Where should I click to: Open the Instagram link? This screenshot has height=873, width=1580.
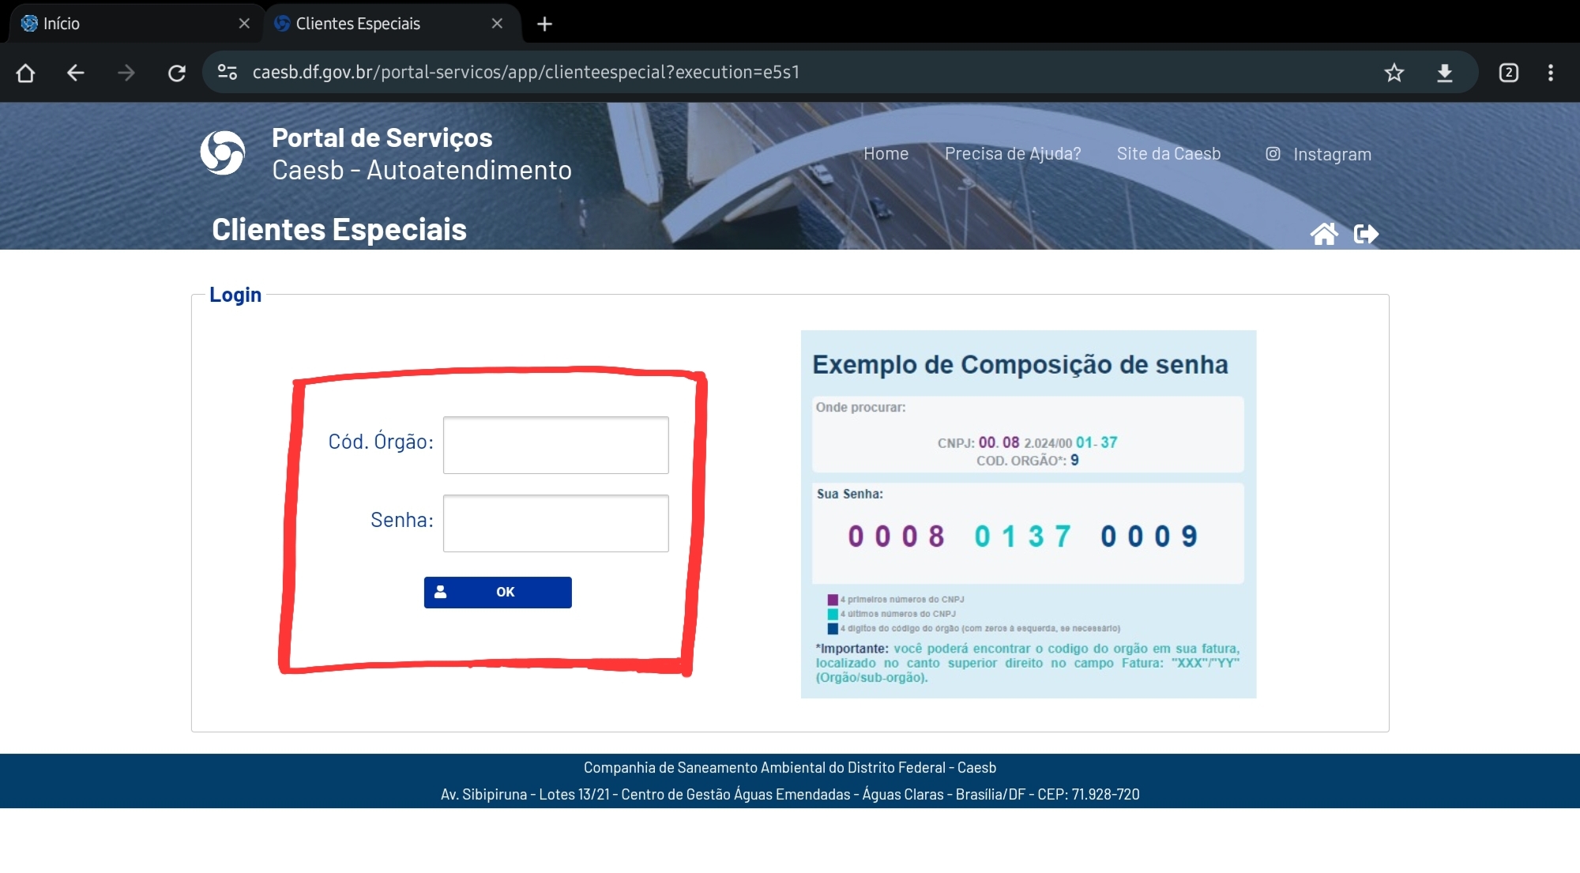tap(1319, 154)
